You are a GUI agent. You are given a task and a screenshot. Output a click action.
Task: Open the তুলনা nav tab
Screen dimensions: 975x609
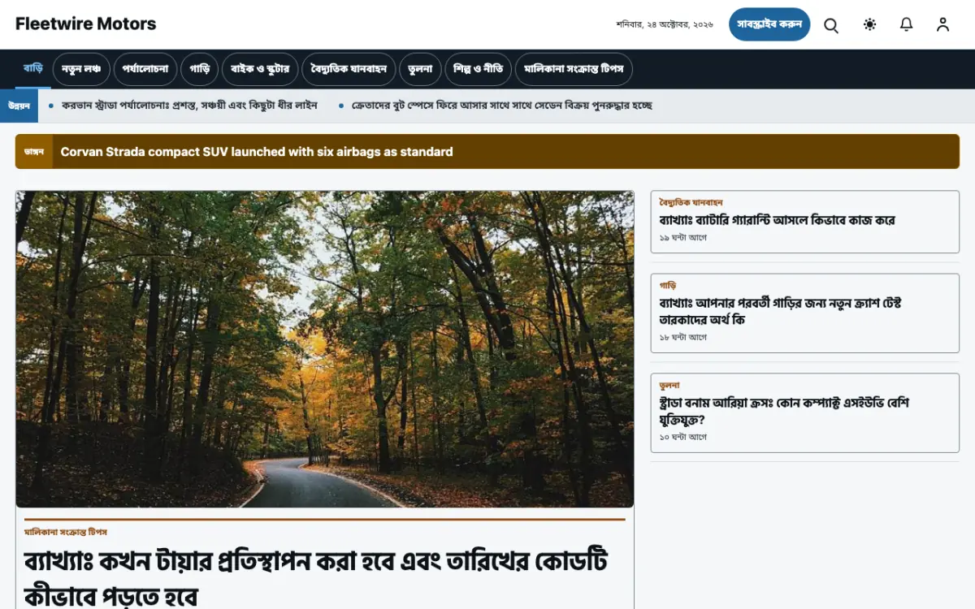tap(421, 69)
